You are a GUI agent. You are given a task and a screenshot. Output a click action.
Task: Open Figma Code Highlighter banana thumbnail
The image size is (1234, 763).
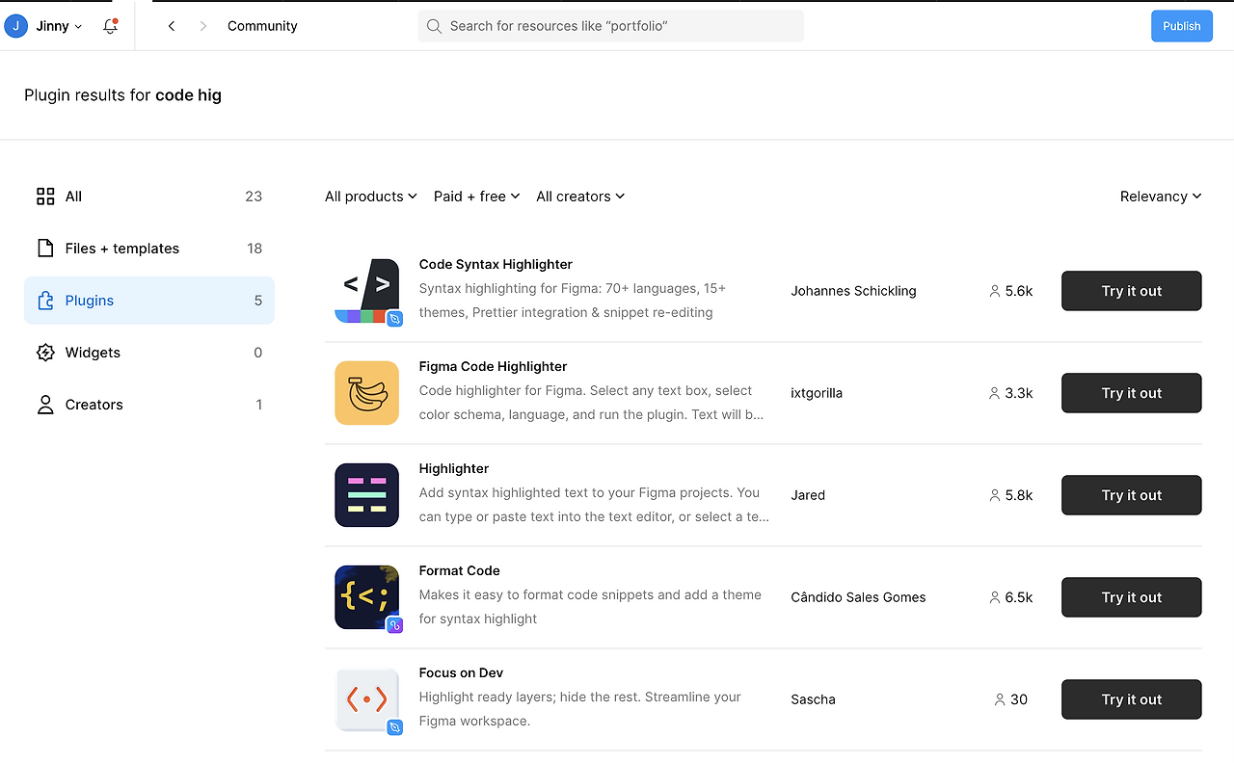(x=367, y=393)
